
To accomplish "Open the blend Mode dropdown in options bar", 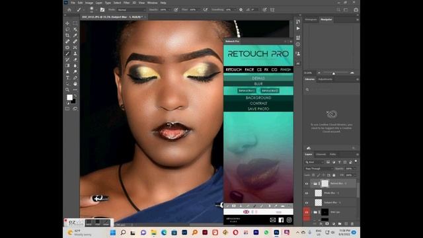I will pos(132,10).
